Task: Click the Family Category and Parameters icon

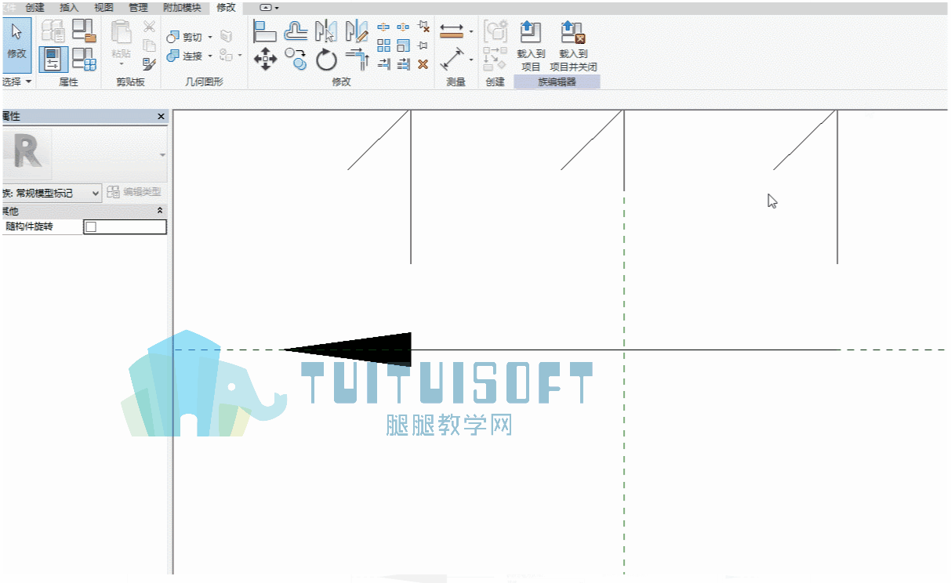Action: click(84, 31)
